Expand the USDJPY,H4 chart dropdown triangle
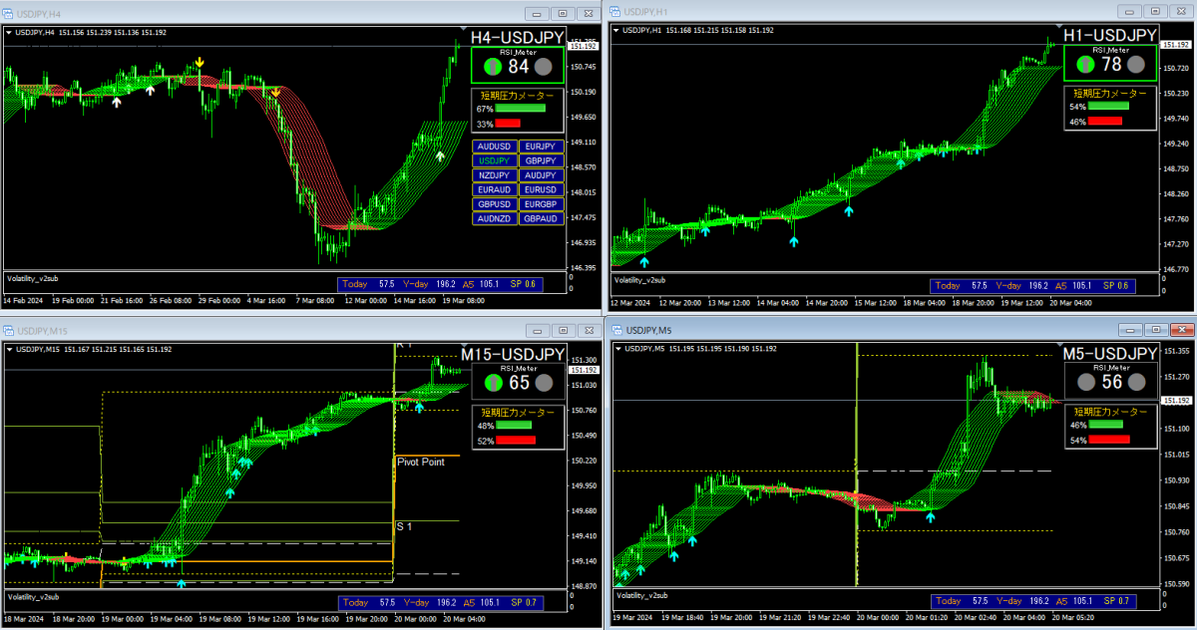 click(x=10, y=33)
